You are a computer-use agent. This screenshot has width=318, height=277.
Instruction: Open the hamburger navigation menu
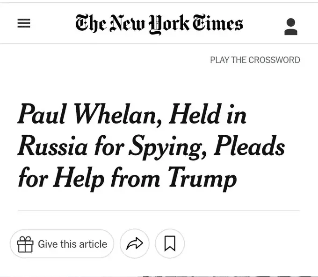coord(24,23)
